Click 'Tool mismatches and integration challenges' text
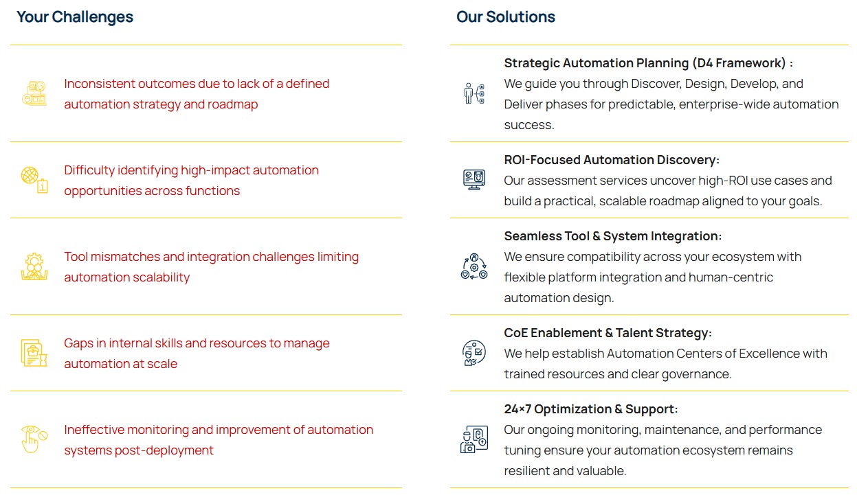Viewport: 857px width, 495px height. pos(211,257)
